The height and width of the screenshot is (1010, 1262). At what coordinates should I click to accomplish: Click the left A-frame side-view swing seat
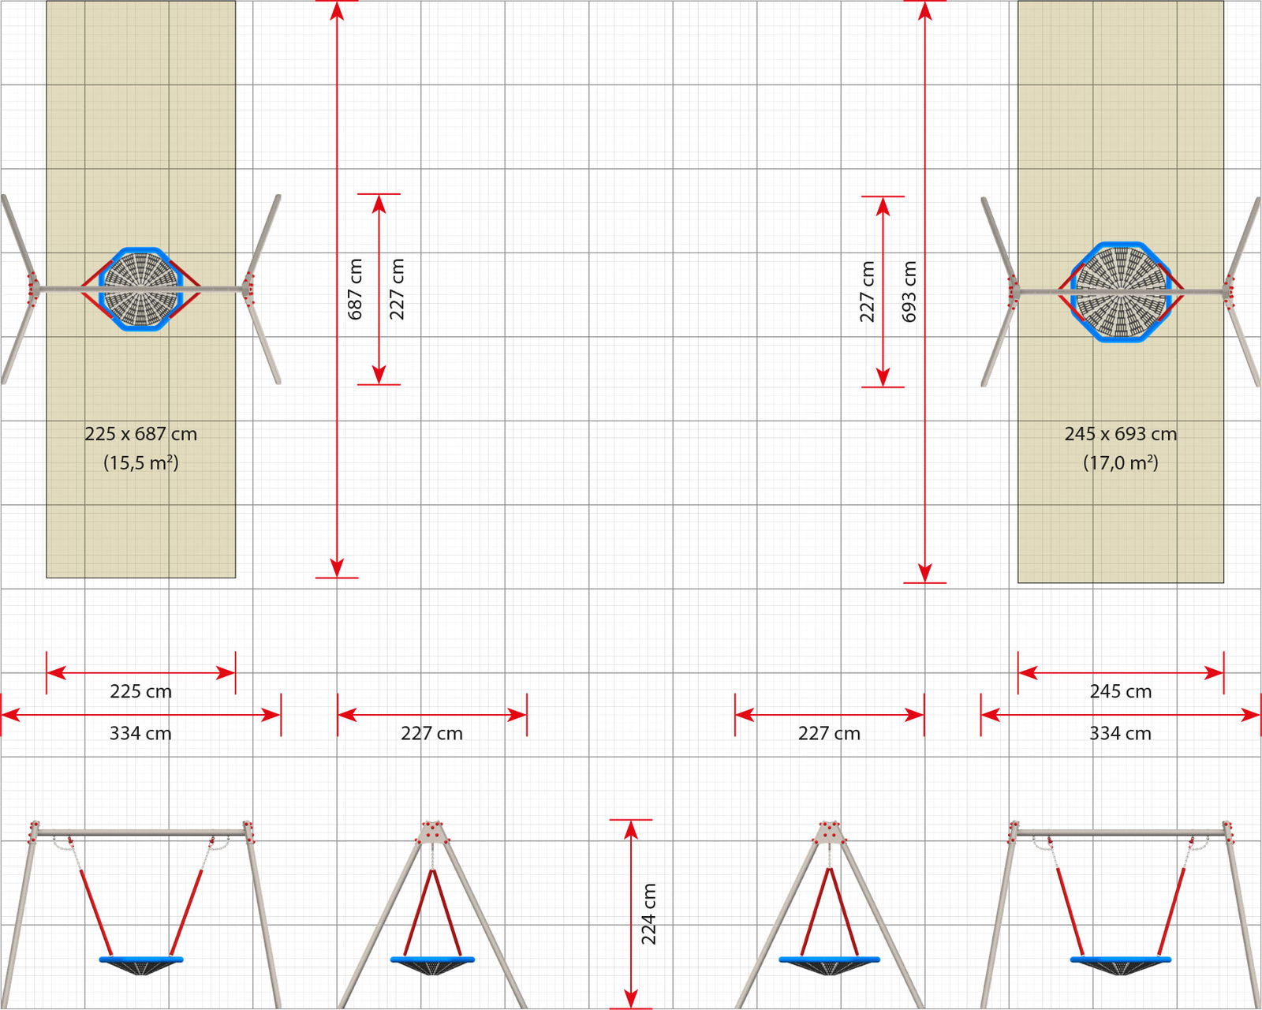(432, 961)
